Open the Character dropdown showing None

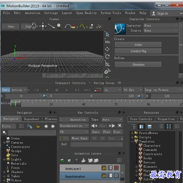pyautogui.click(x=161, y=25)
